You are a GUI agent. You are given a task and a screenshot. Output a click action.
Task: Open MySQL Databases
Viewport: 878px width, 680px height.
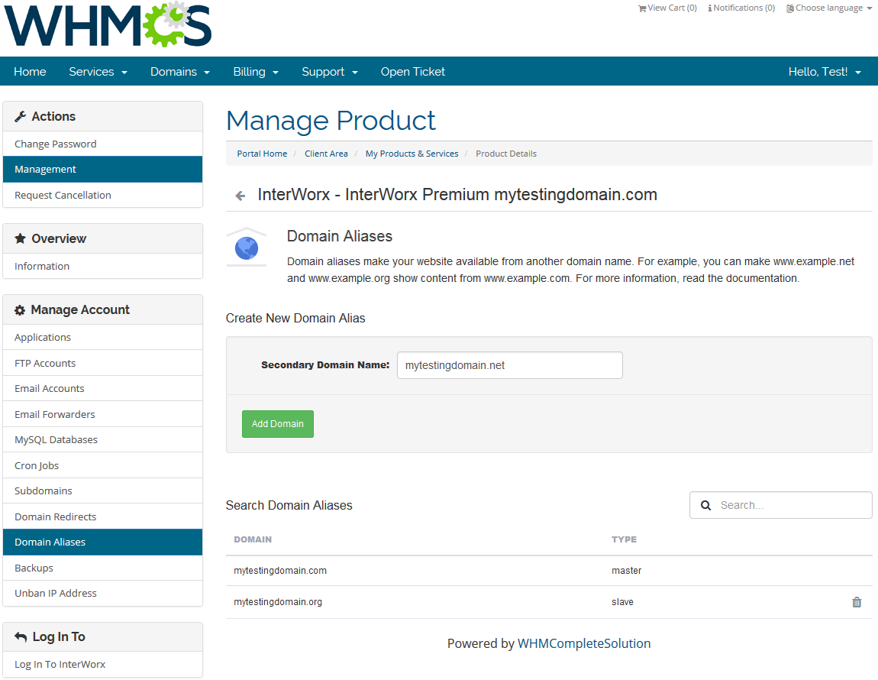pyautogui.click(x=102, y=439)
